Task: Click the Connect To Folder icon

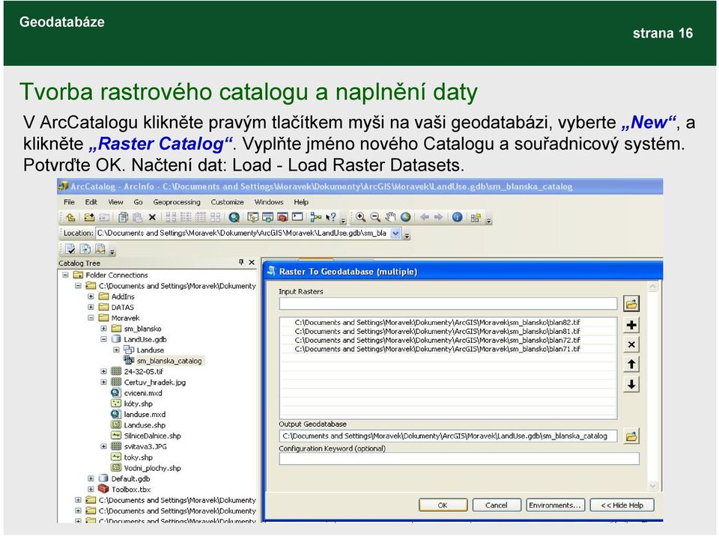Action: coord(89,217)
